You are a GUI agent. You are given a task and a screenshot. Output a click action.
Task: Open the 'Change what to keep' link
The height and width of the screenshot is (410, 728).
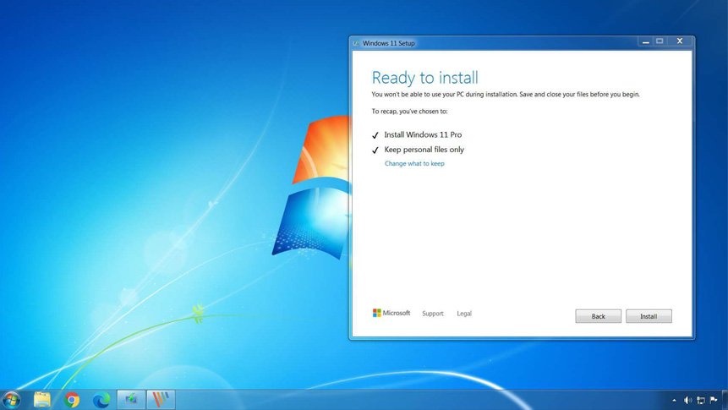coord(414,164)
